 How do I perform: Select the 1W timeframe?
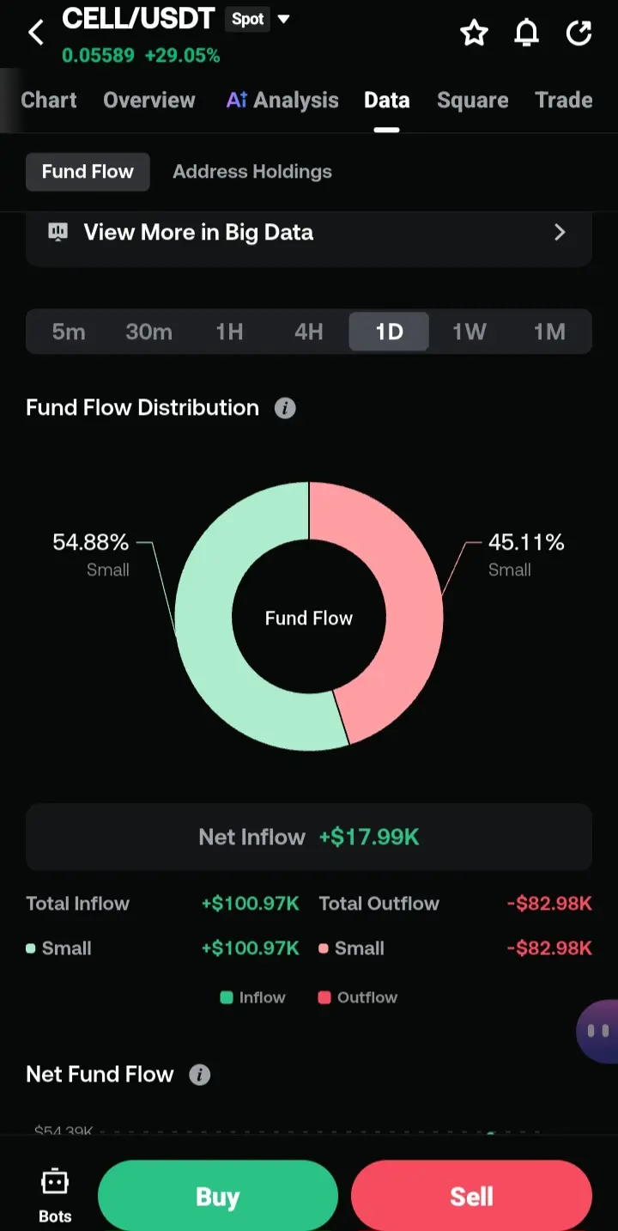[470, 332]
